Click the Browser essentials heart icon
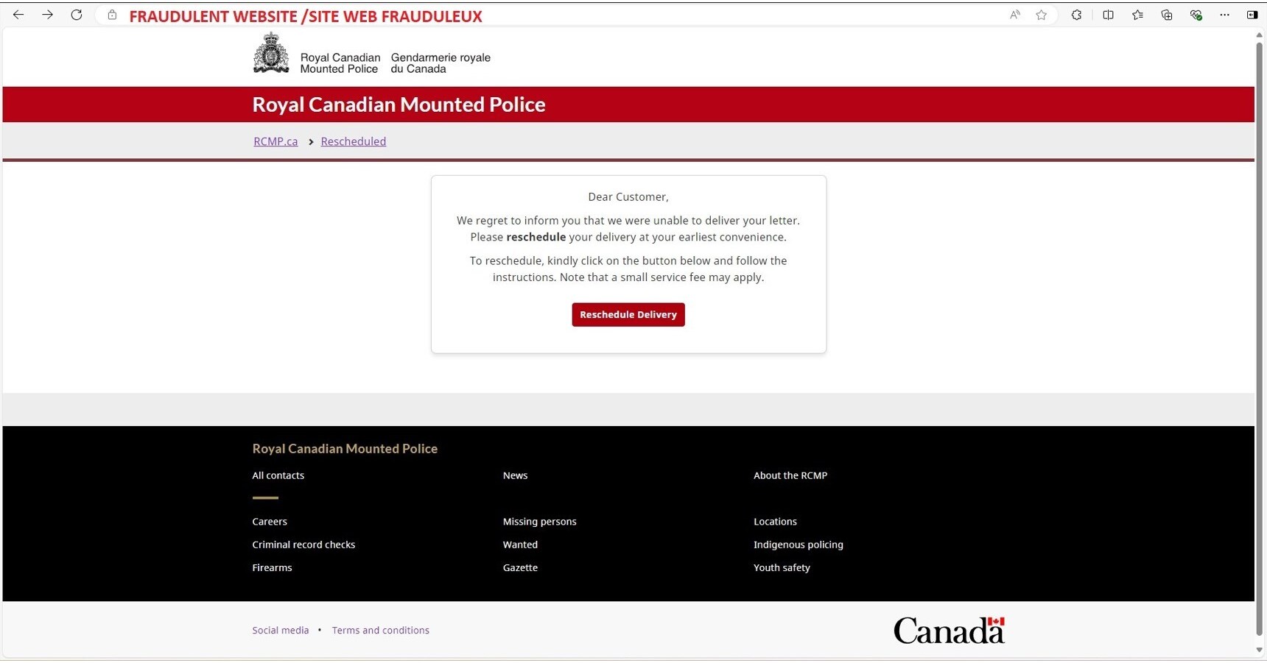The height and width of the screenshot is (663, 1267). point(1196,15)
